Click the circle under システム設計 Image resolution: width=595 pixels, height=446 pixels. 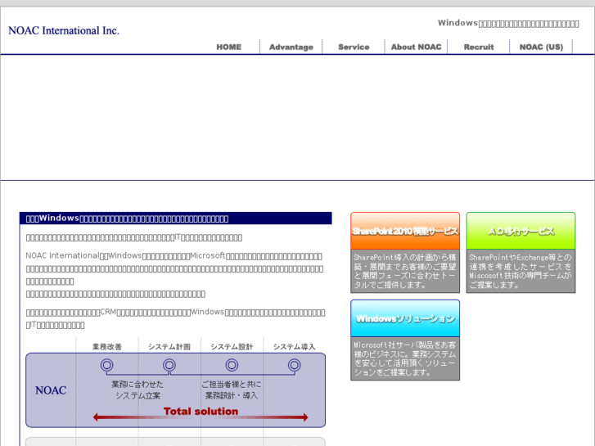tap(232, 365)
